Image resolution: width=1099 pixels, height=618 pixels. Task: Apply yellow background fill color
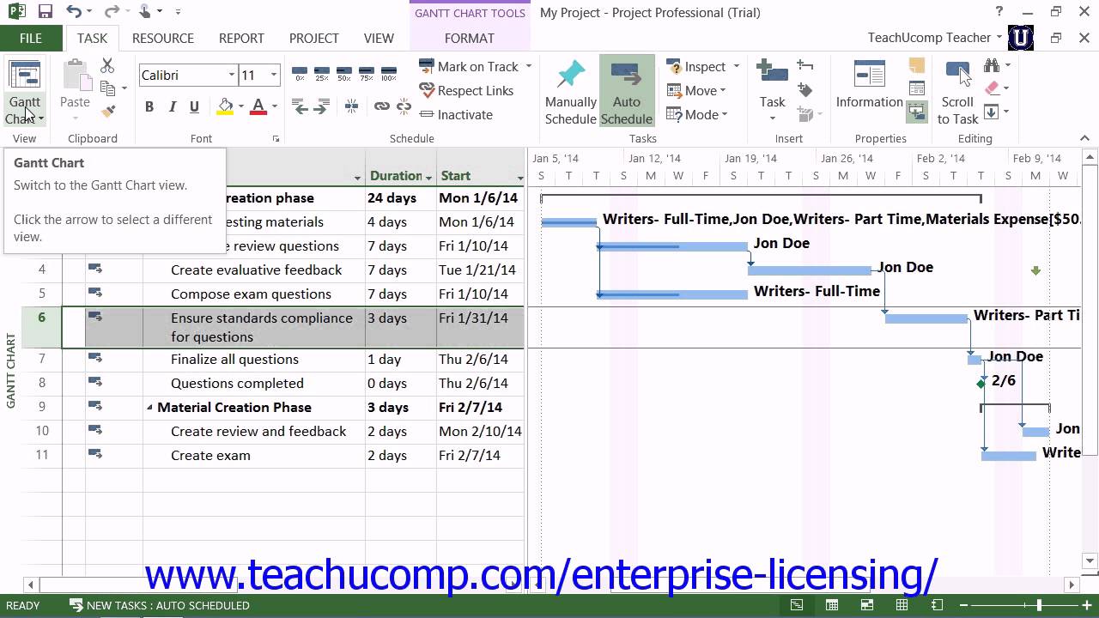(x=225, y=106)
